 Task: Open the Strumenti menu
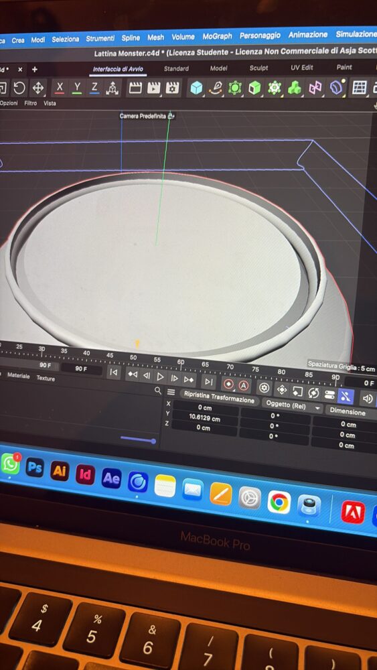pos(100,38)
